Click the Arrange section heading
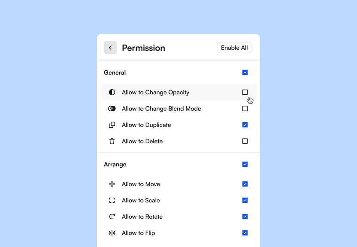This screenshot has width=357, height=247. [x=115, y=164]
